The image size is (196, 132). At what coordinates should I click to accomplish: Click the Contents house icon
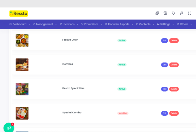click(137, 24)
